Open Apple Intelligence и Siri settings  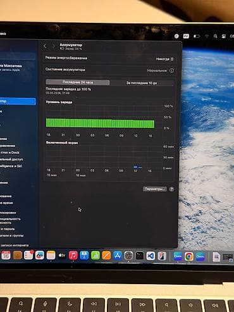pyautogui.click(x=11, y=166)
